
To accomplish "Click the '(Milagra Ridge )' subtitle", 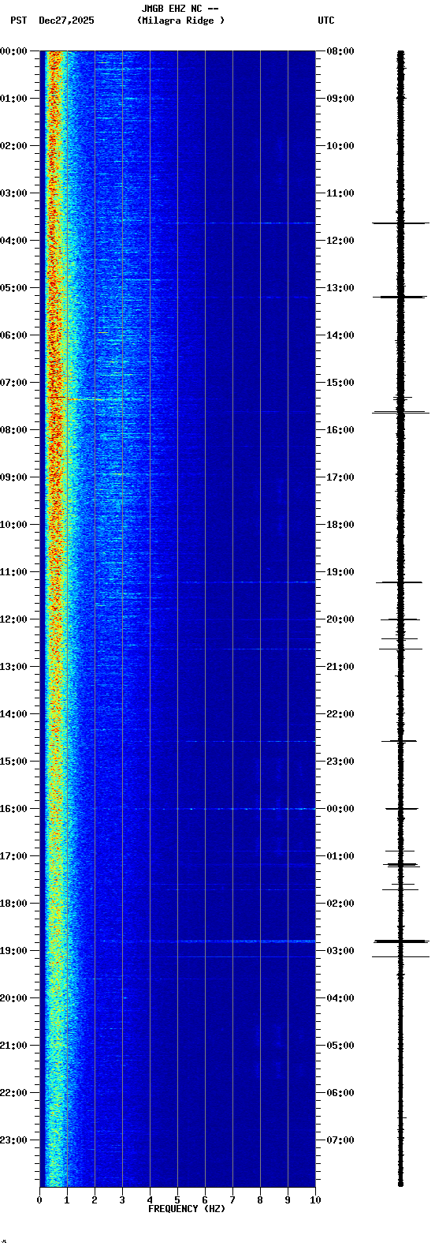I will pyautogui.click(x=180, y=21).
